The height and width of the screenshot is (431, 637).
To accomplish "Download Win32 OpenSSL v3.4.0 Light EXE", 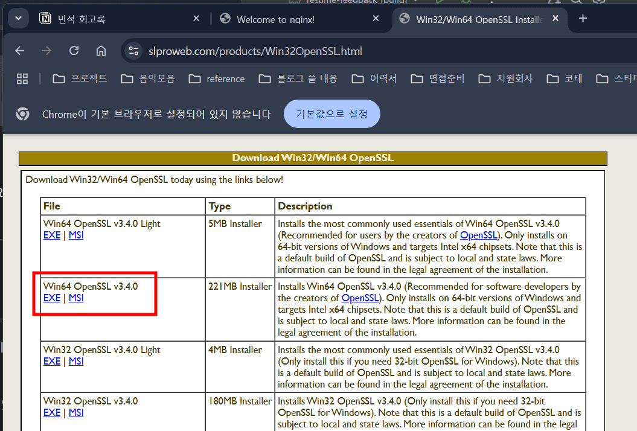I will click(x=52, y=362).
